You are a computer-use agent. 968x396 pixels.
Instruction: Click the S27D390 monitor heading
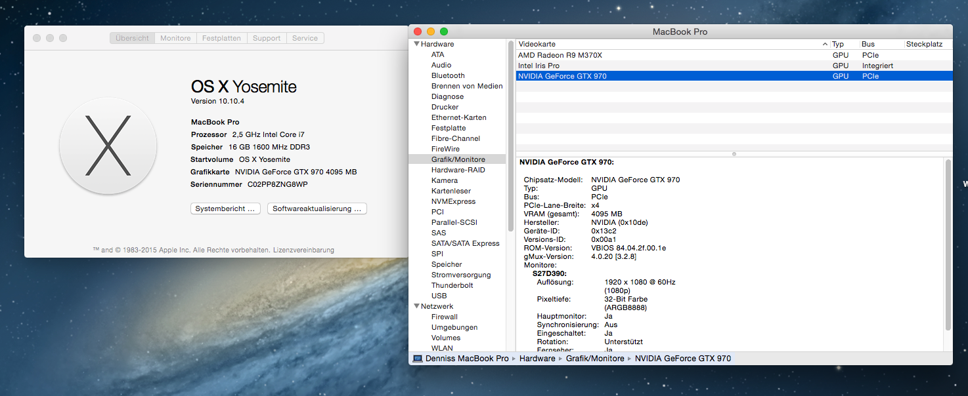[x=549, y=273]
